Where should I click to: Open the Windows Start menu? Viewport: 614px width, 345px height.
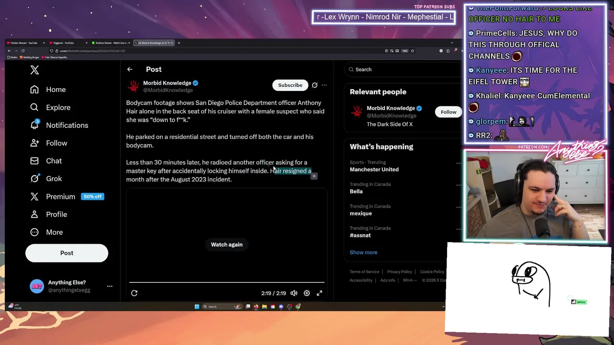[197, 307]
